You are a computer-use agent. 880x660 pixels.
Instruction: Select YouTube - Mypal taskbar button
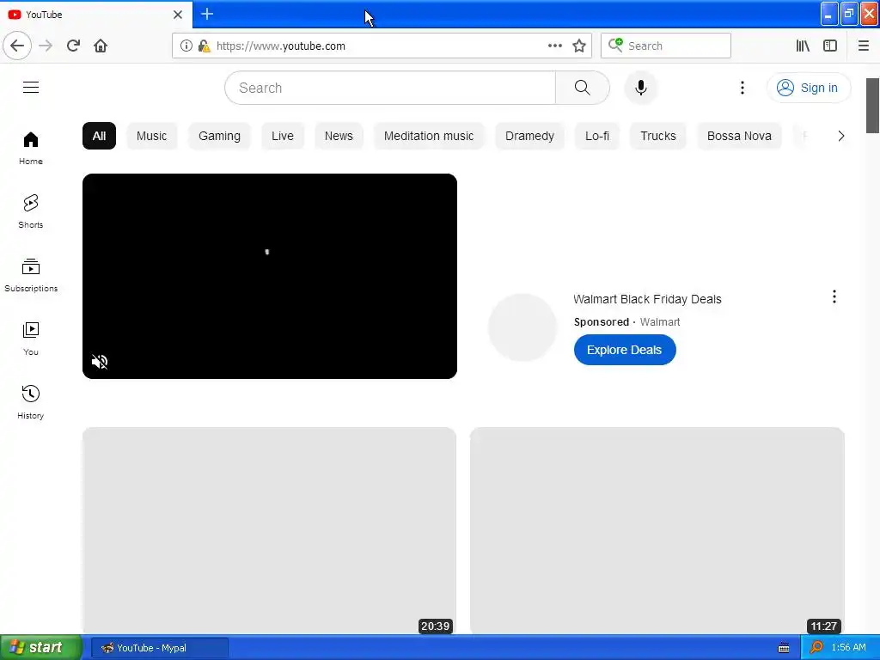159,648
